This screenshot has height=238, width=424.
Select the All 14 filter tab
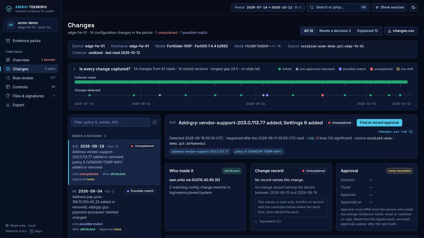coord(308,31)
